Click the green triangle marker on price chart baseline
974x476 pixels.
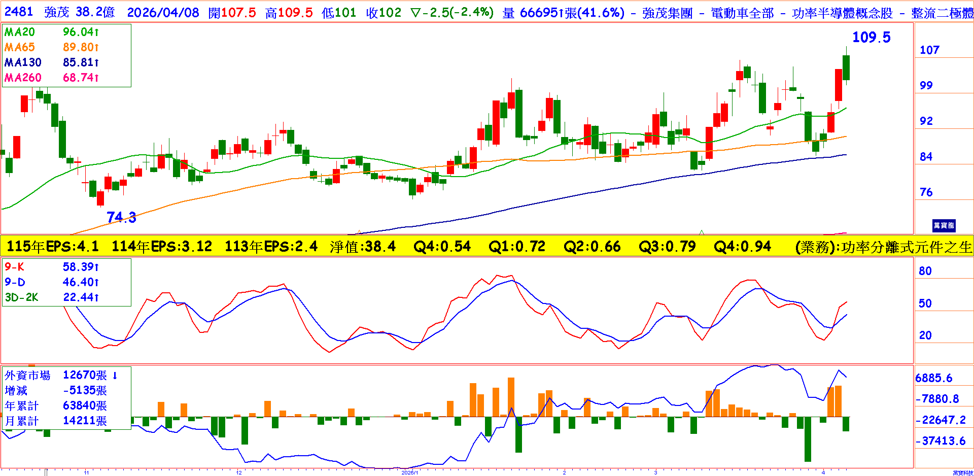click(x=702, y=232)
